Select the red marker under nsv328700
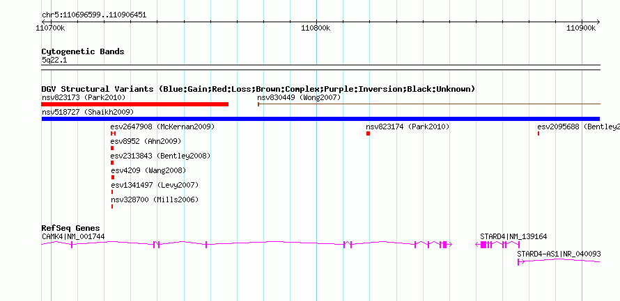The image size is (620, 301). (x=112, y=206)
